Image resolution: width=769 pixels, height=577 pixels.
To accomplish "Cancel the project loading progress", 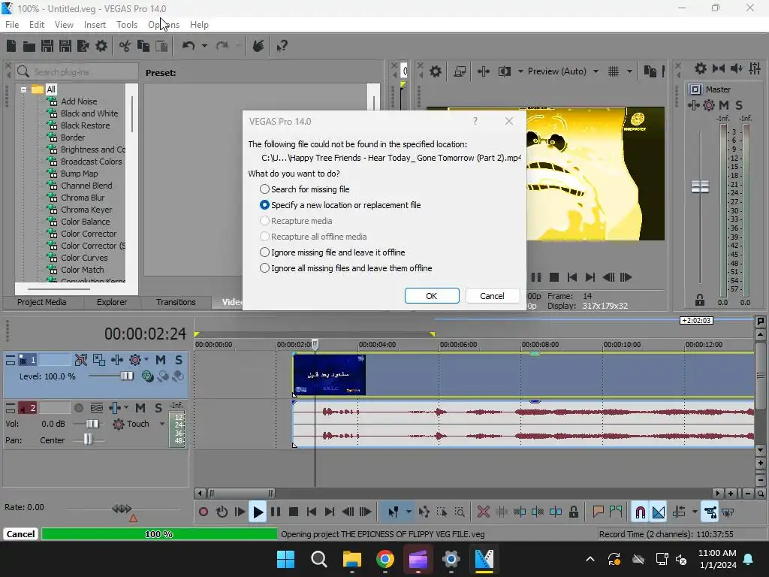I will (20, 534).
